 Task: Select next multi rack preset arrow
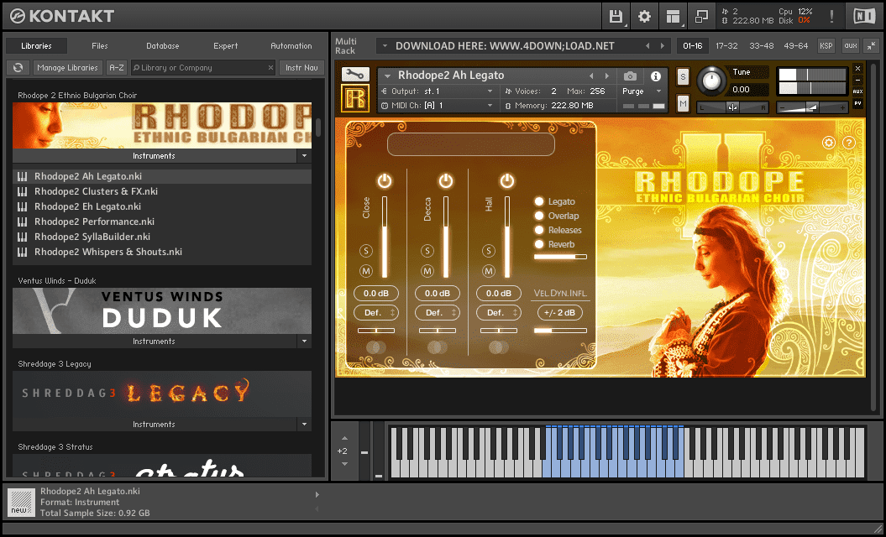pyautogui.click(x=663, y=46)
